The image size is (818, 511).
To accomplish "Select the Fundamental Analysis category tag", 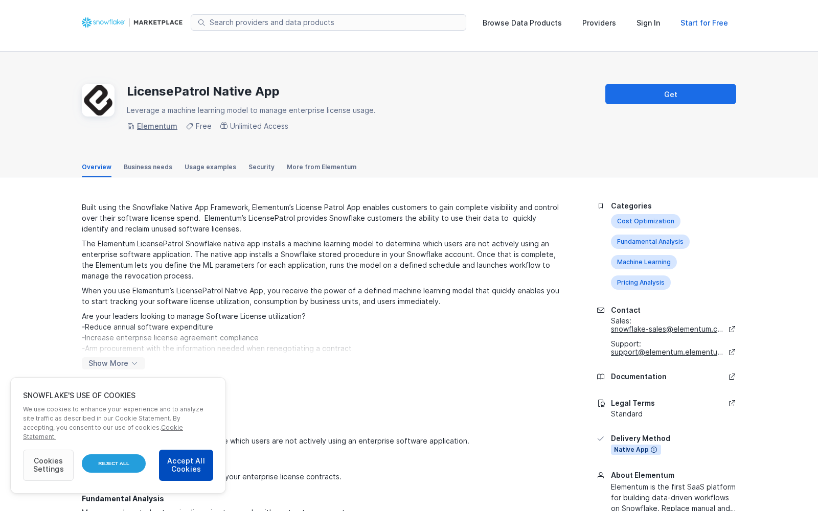I will [650, 242].
